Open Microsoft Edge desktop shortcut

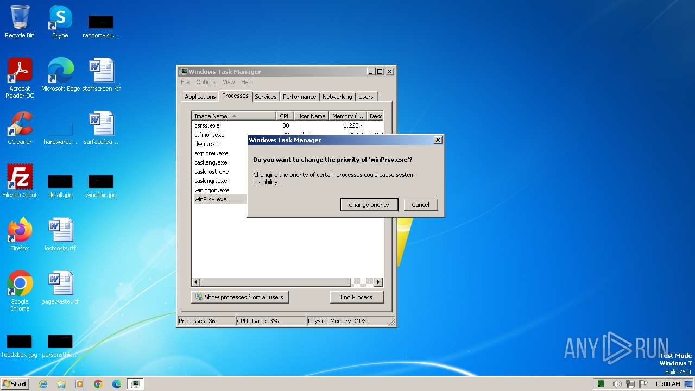[x=60, y=75]
